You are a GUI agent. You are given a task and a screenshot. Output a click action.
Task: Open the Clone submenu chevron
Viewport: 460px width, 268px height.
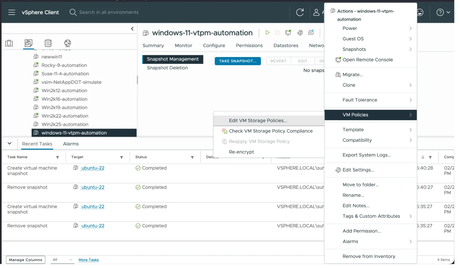(x=411, y=85)
